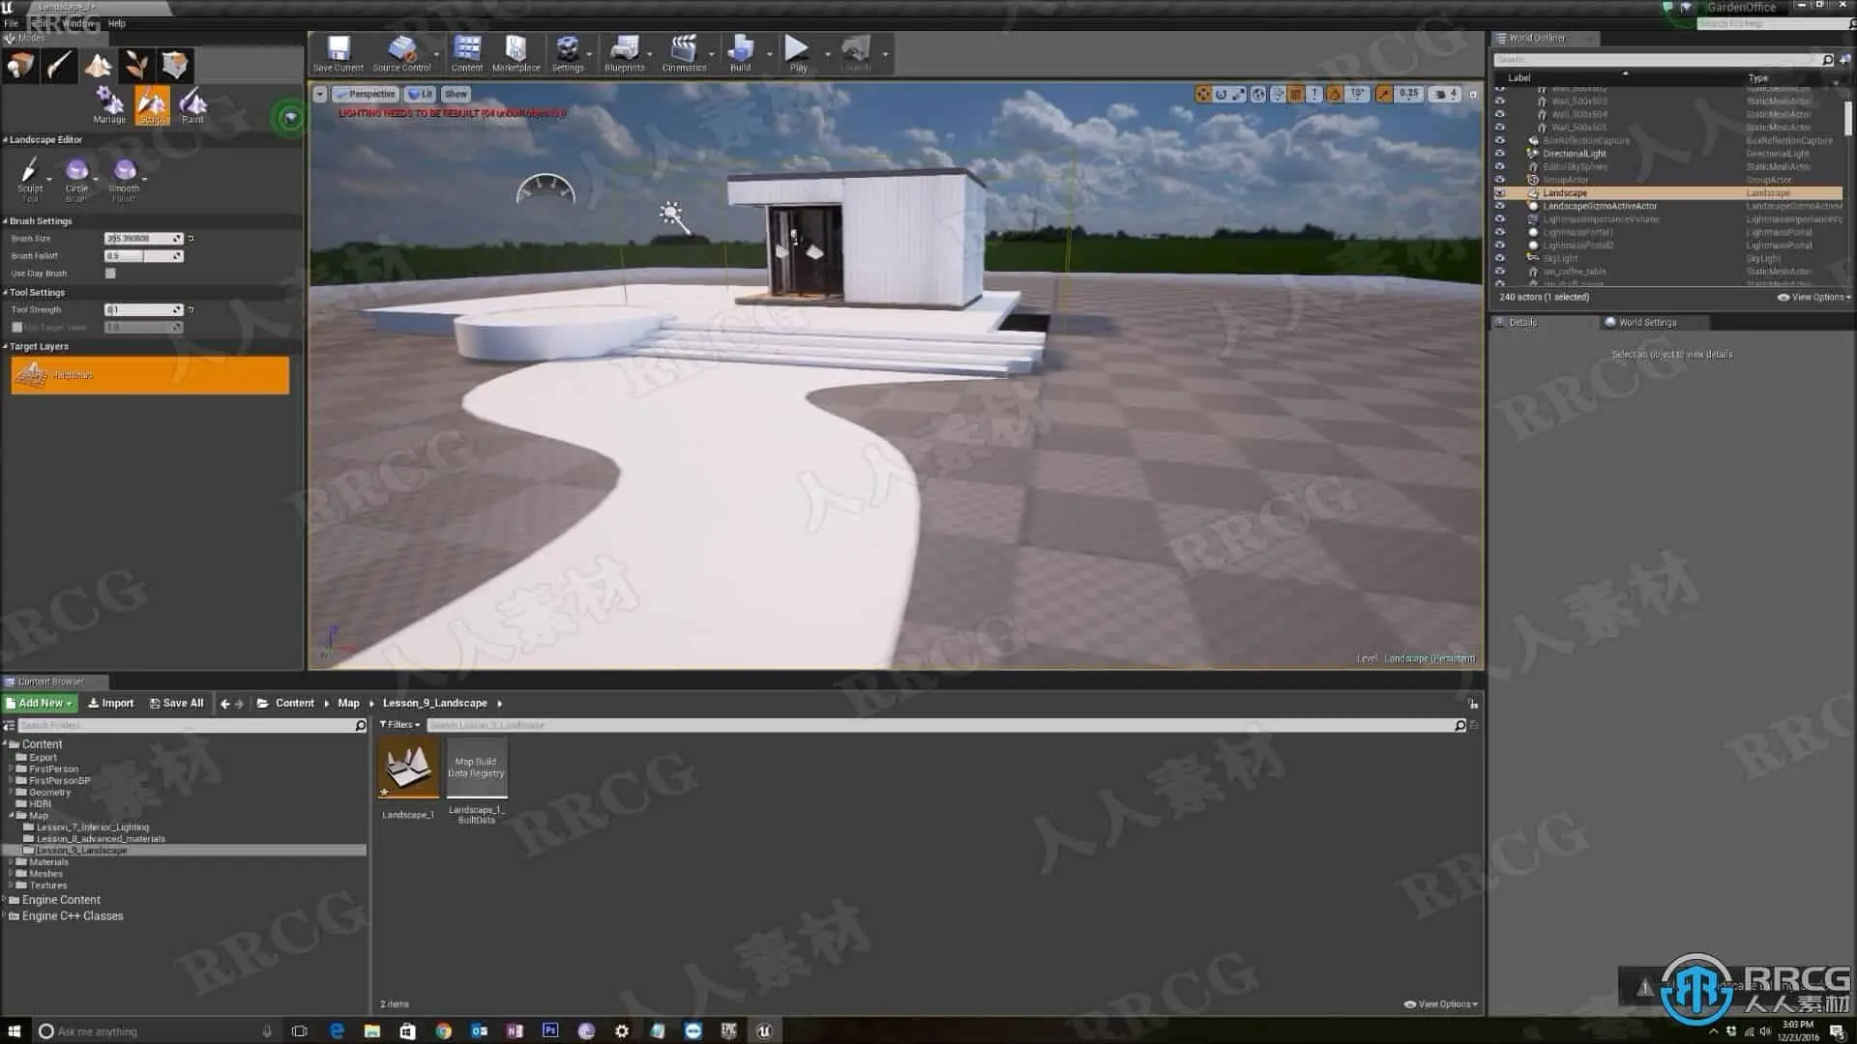Click the Import button in the Content Browser
The image size is (1857, 1044).
(x=111, y=704)
